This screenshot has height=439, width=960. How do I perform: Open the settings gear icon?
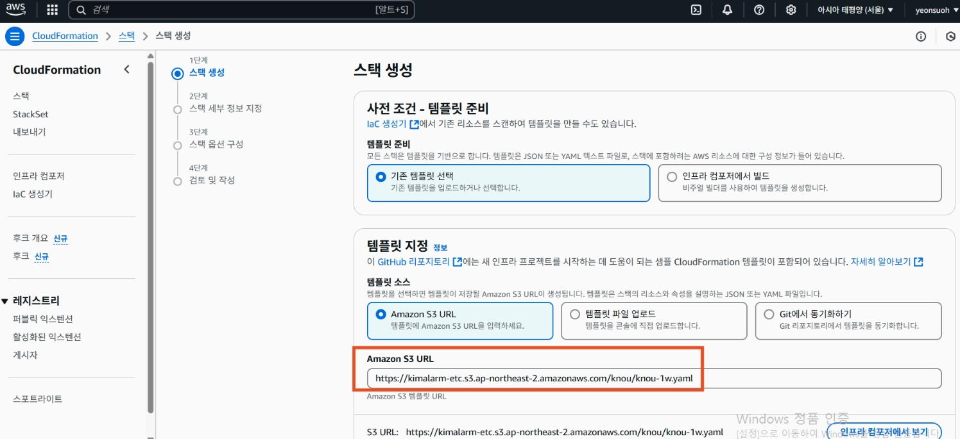click(x=791, y=10)
